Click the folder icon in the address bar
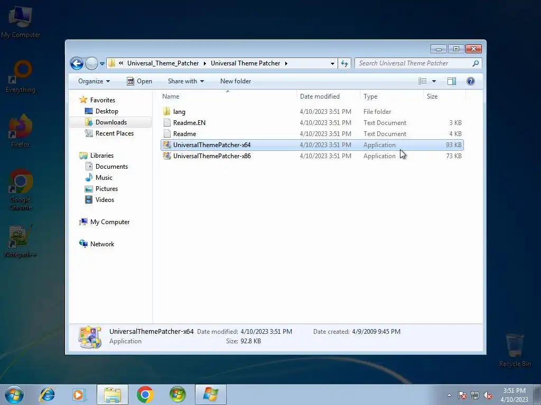Viewport: 541px width, 405px height. [x=111, y=63]
